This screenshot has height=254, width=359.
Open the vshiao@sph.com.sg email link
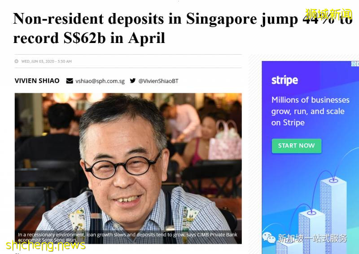(x=100, y=81)
